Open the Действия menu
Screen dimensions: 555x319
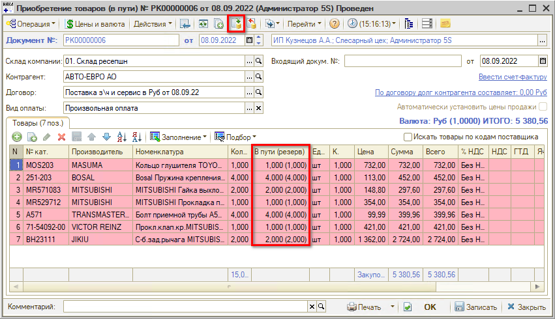tap(153, 24)
